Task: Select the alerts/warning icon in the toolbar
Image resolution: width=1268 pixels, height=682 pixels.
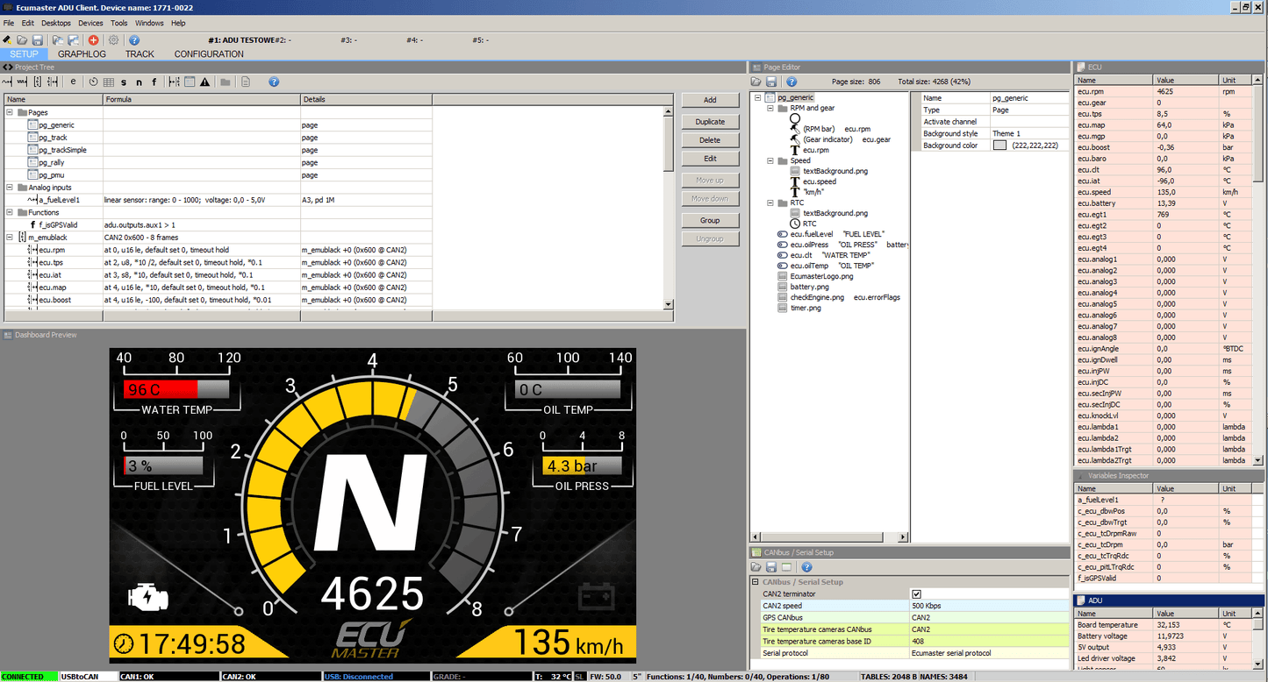Action: pyautogui.click(x=204, y=82)
